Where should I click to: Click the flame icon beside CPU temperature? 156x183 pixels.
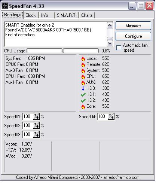tap(83, 76)
